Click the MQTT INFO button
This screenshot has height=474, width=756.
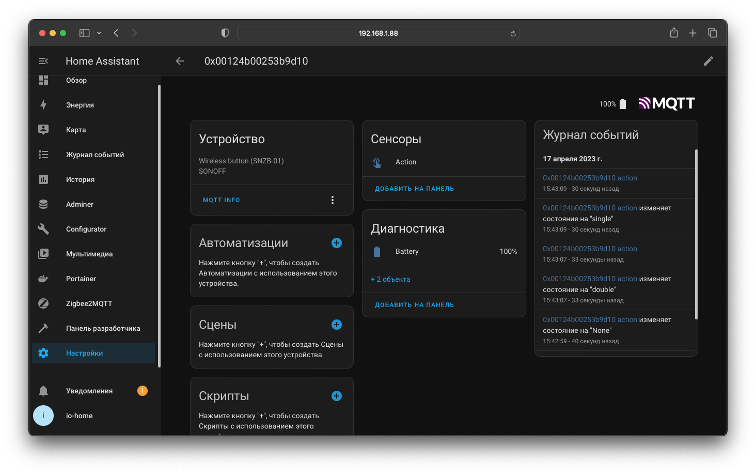[221, 200]
